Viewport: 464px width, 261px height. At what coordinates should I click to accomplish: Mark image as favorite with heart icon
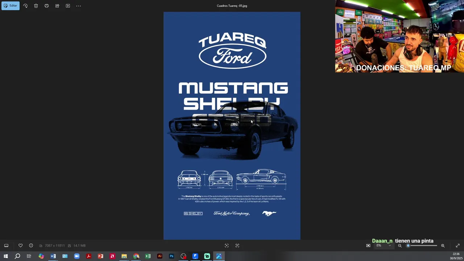click(20, 245)
